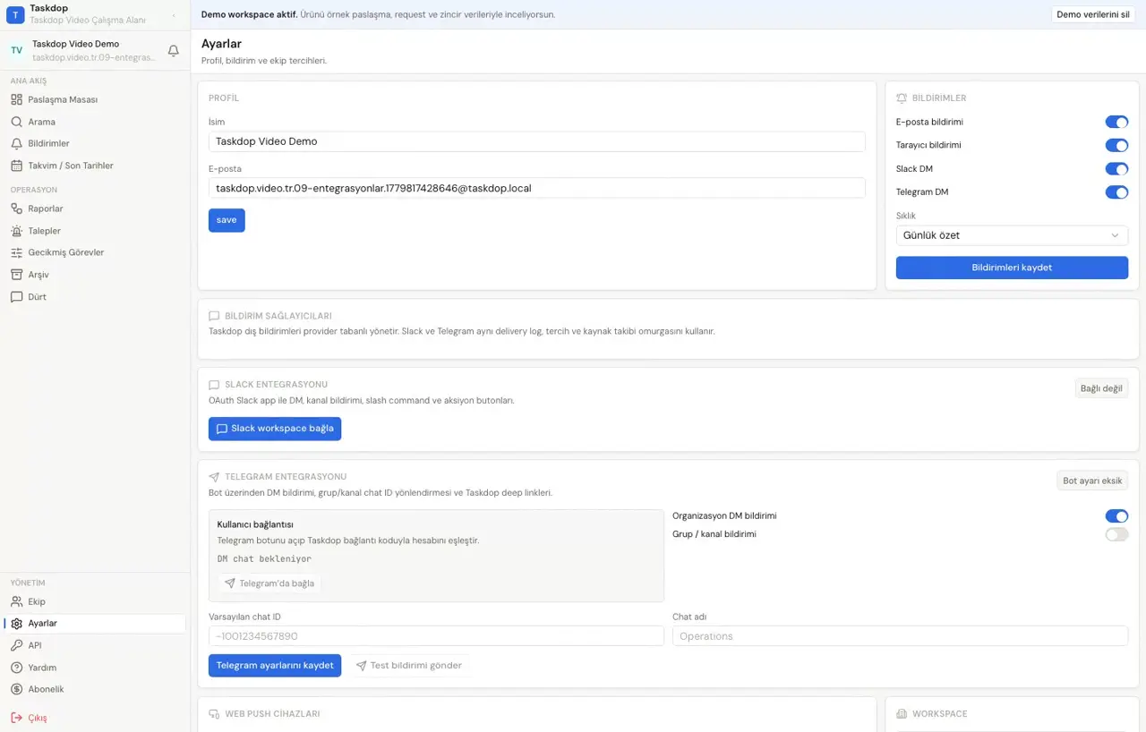Viewport: 1146px width, 732px height.
Task: Click the devices icon by WEB PUSH CİHAZLARI
Action: pos(214,714)
